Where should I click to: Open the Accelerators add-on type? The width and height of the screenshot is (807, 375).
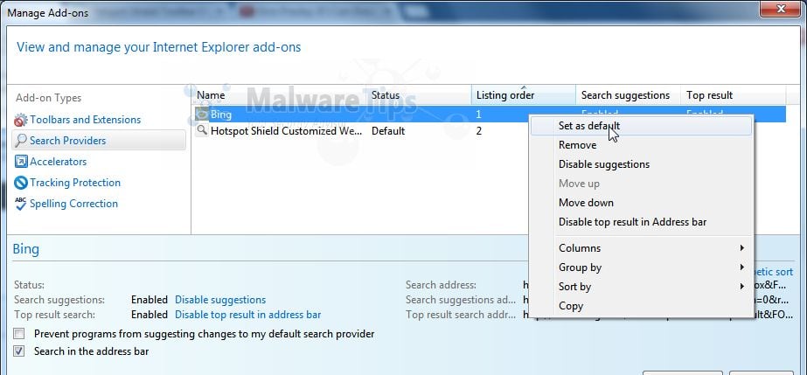[x=59, y=162]
